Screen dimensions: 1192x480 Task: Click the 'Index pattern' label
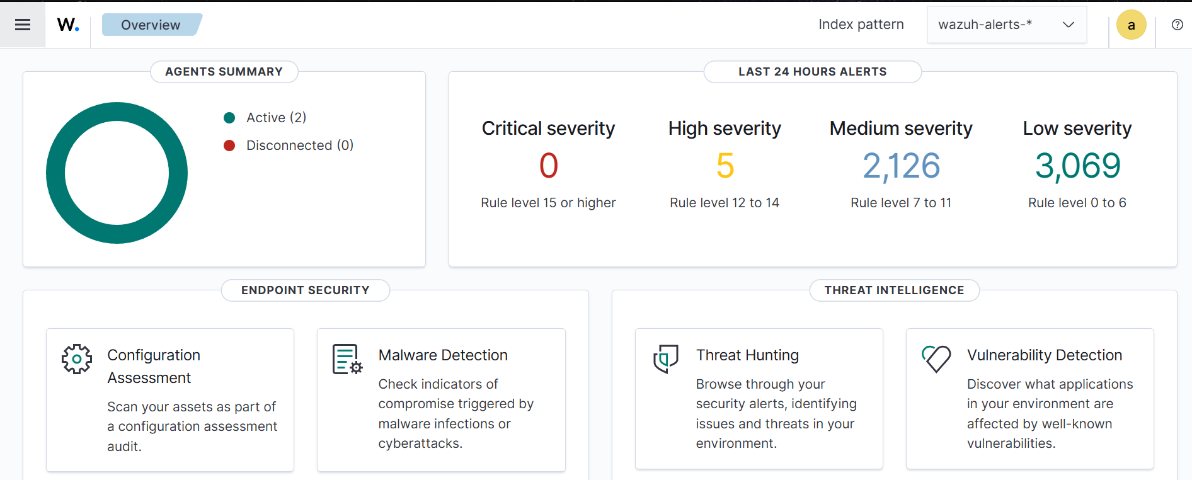click(x=861, y=25)
